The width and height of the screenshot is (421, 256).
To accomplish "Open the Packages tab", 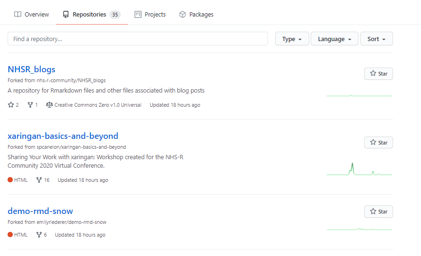I will 196,15.
